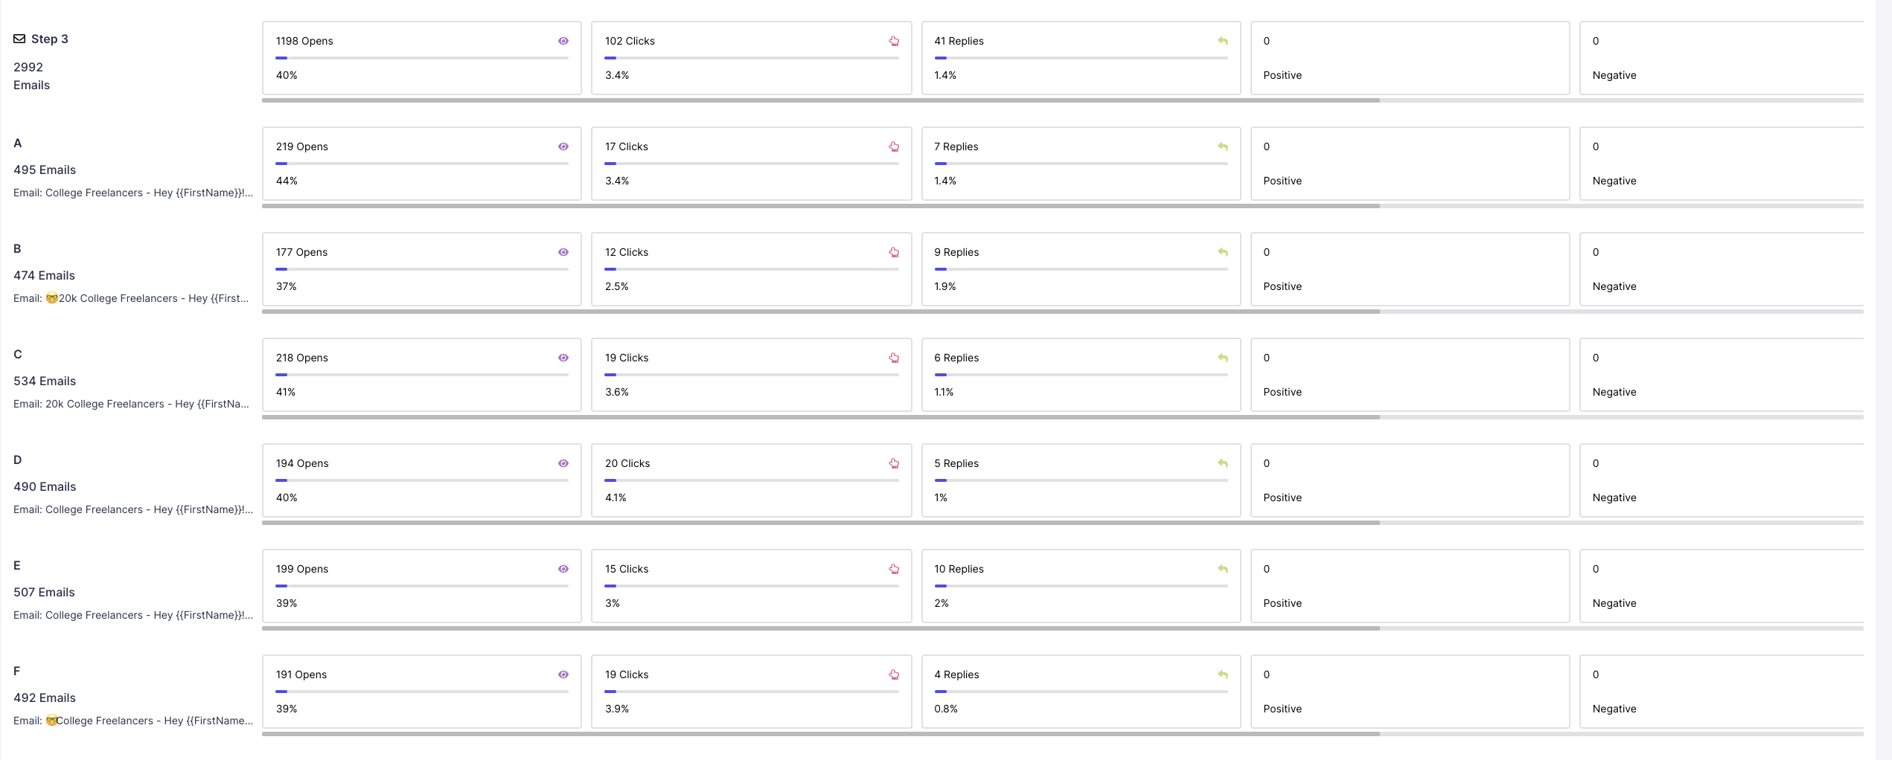Click the clicks pointer icon in variant A card
1892x760 pixels.
tap(894, 146)
